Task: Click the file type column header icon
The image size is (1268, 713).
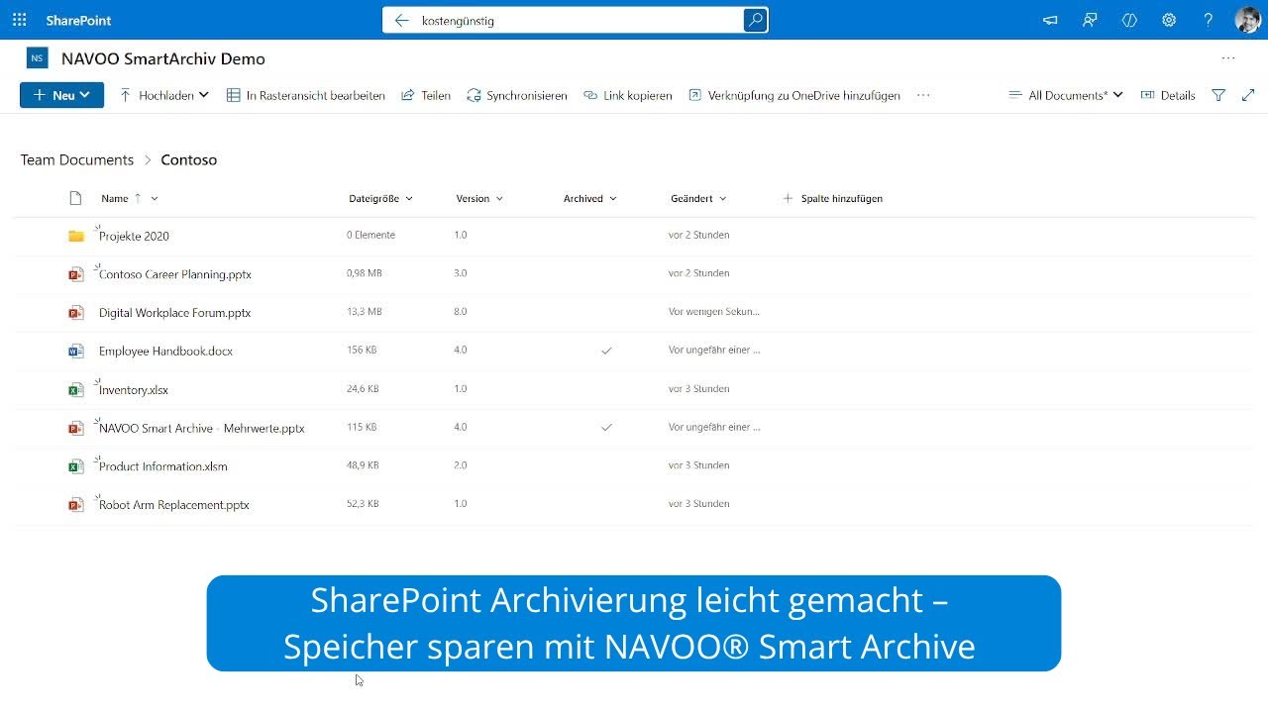Action: [x=75, y=198]
